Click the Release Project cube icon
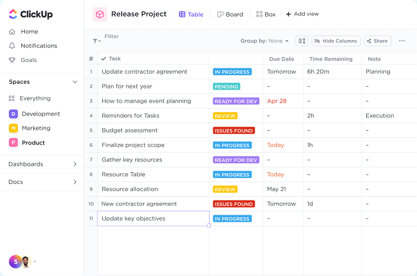This screenshot has width=417, height=276. click(x=100, y=14)
